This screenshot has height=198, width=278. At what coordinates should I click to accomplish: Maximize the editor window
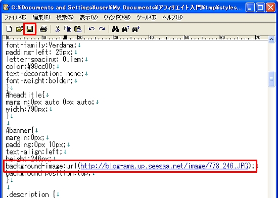pyautogui.click(x=260, y=8)
